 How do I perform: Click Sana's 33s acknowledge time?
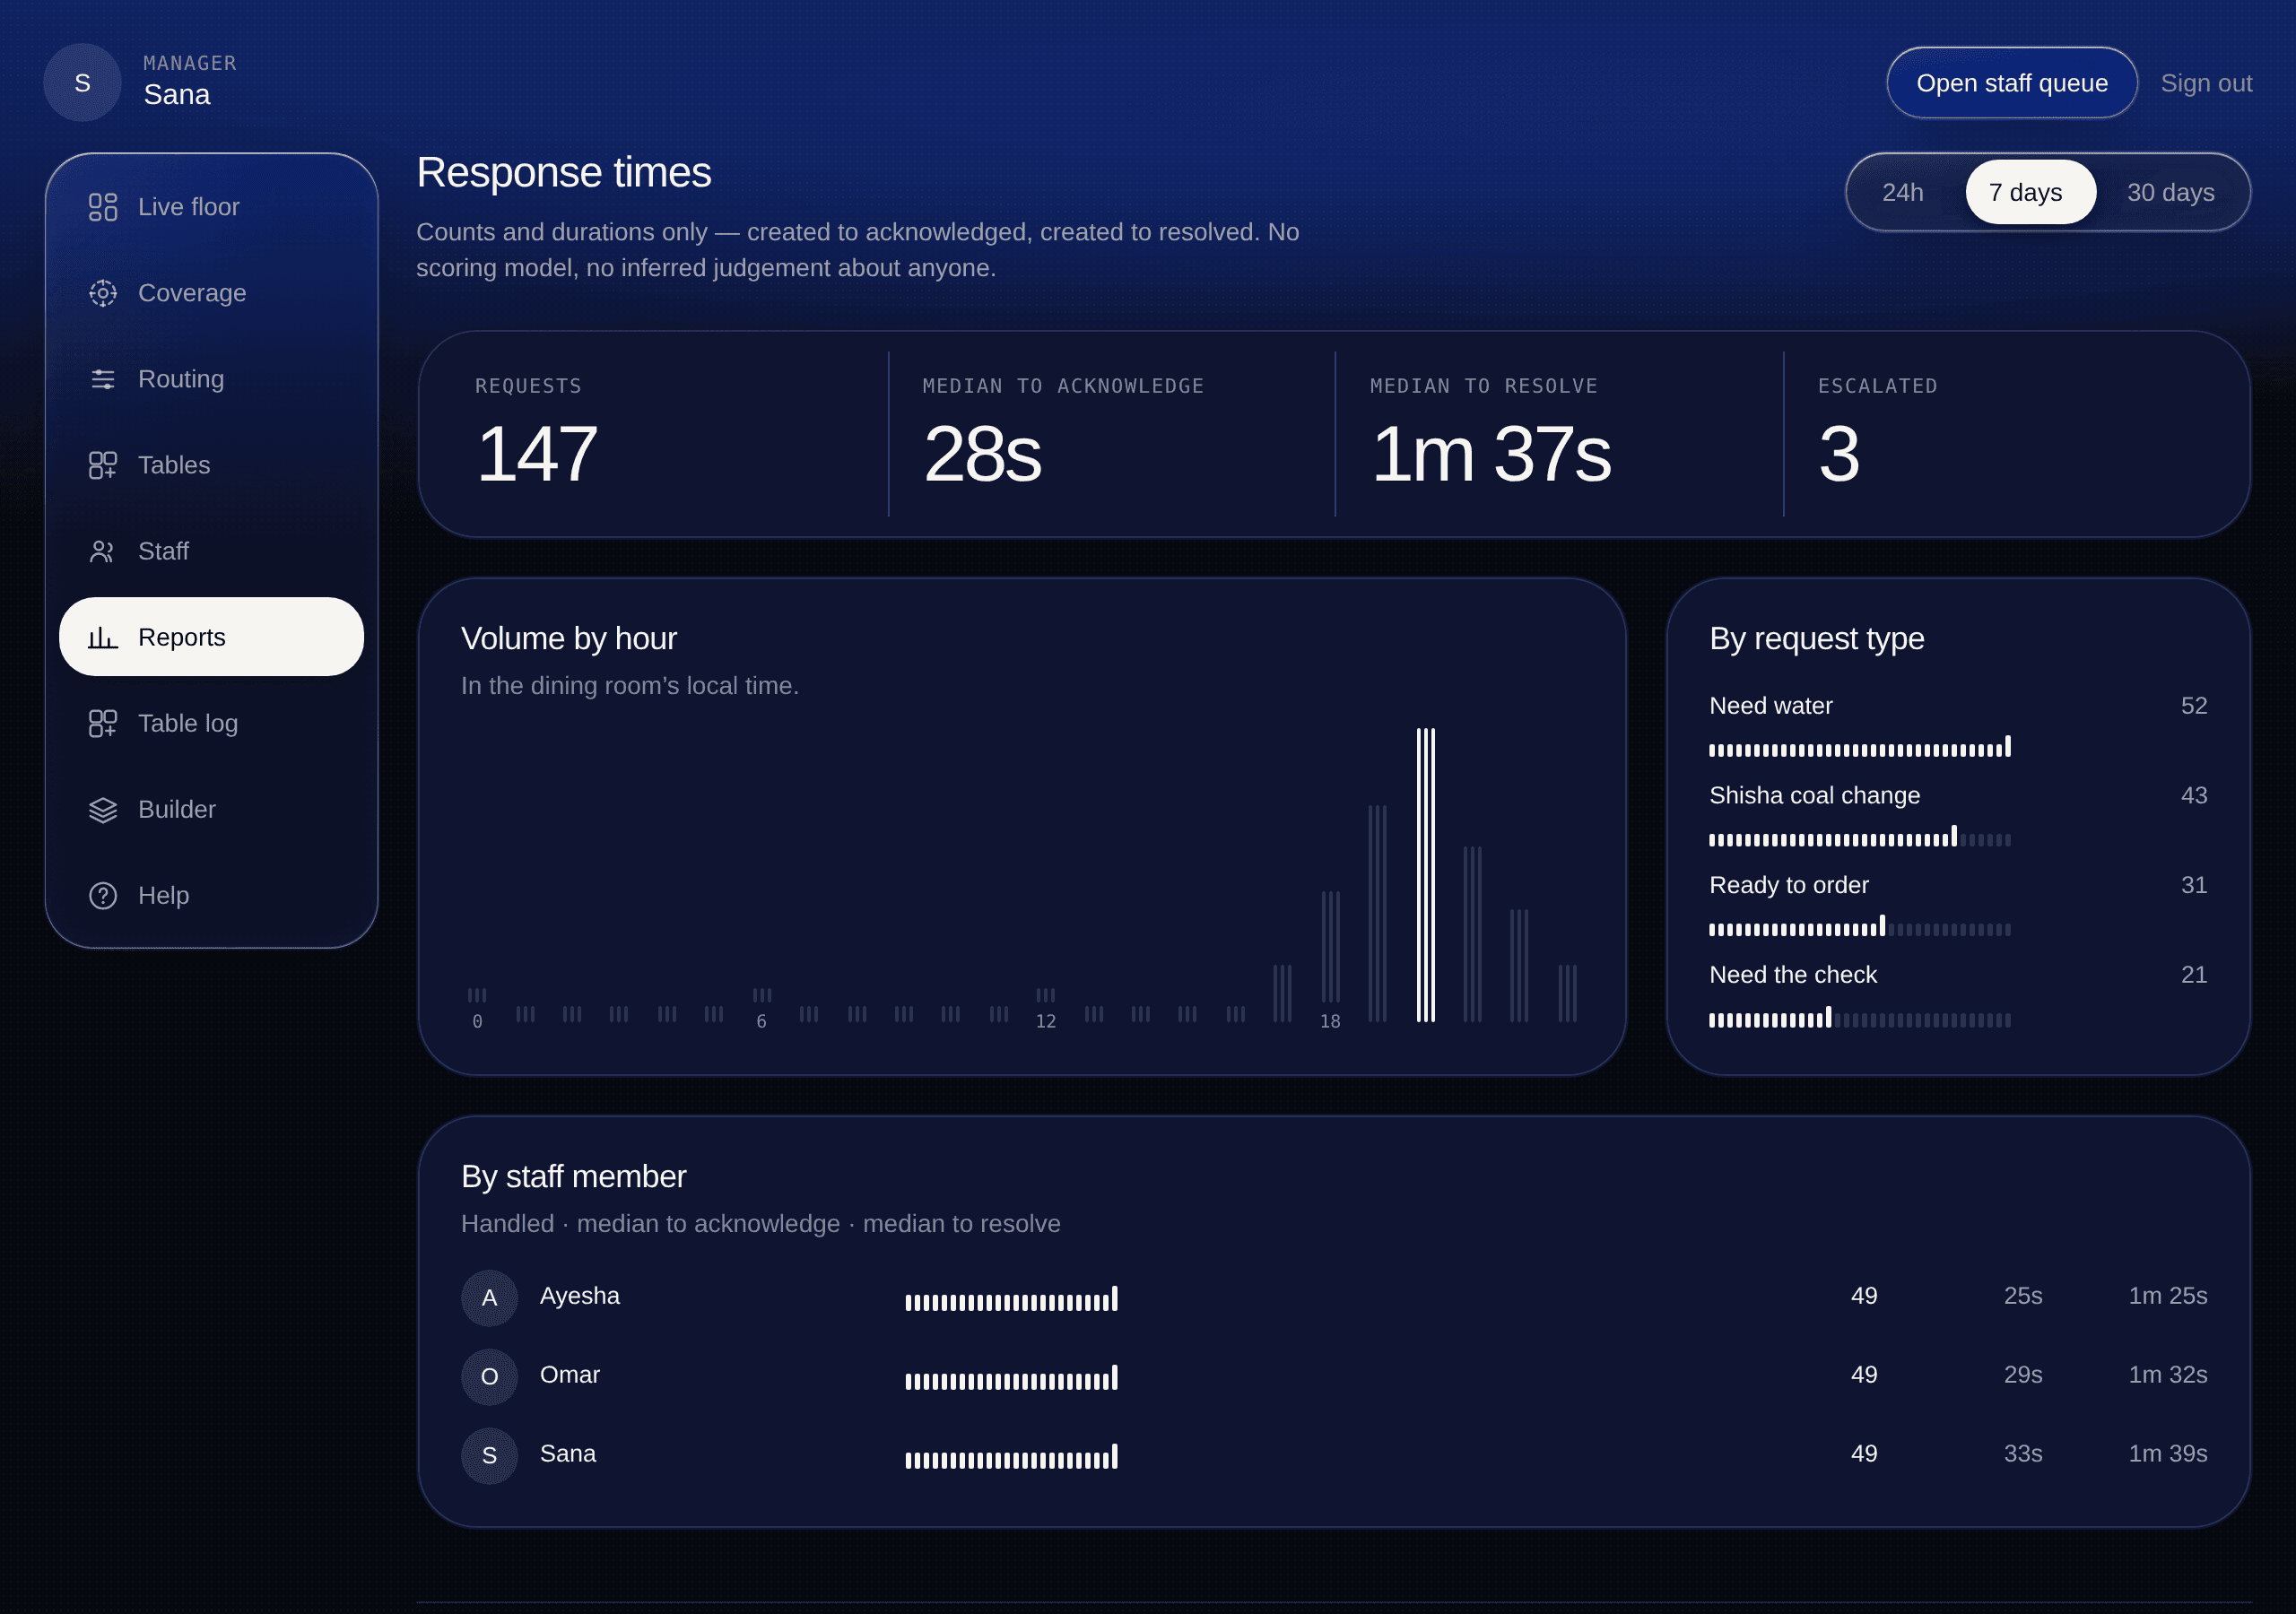click(x=2023, y=1454)
